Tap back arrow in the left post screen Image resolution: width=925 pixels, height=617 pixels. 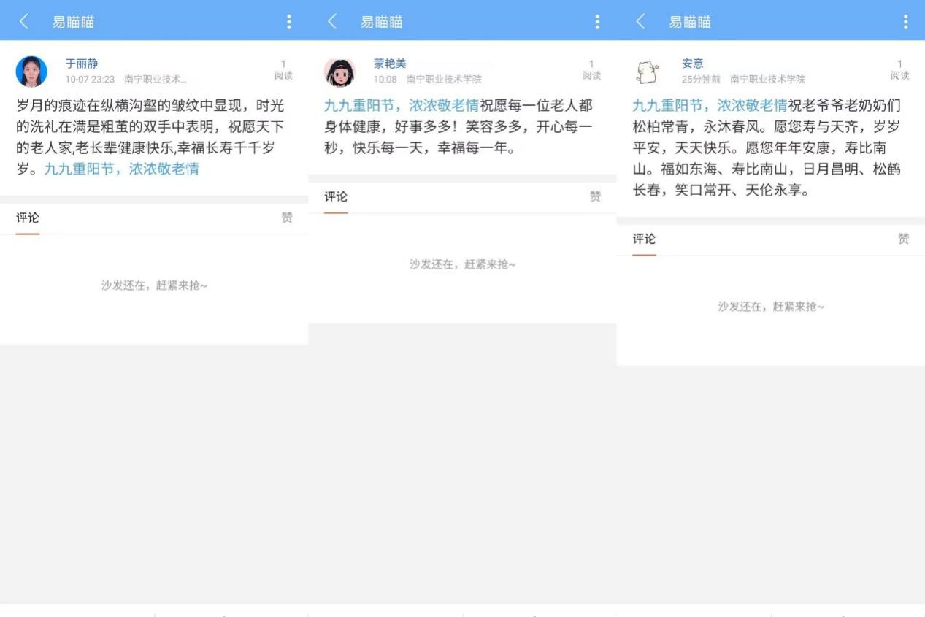(x=24, y=22)
